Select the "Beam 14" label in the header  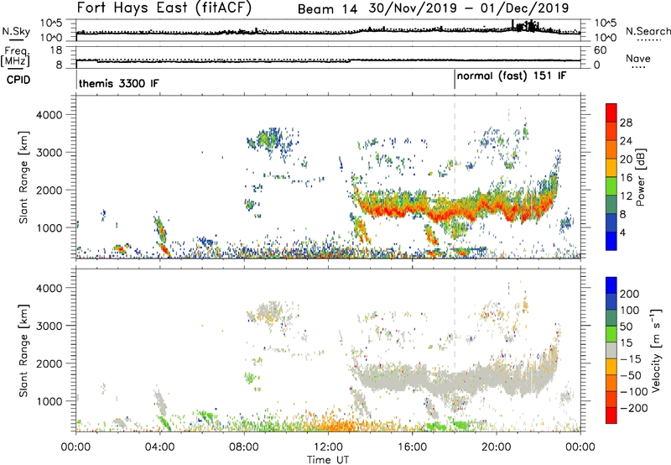(327, 9)
